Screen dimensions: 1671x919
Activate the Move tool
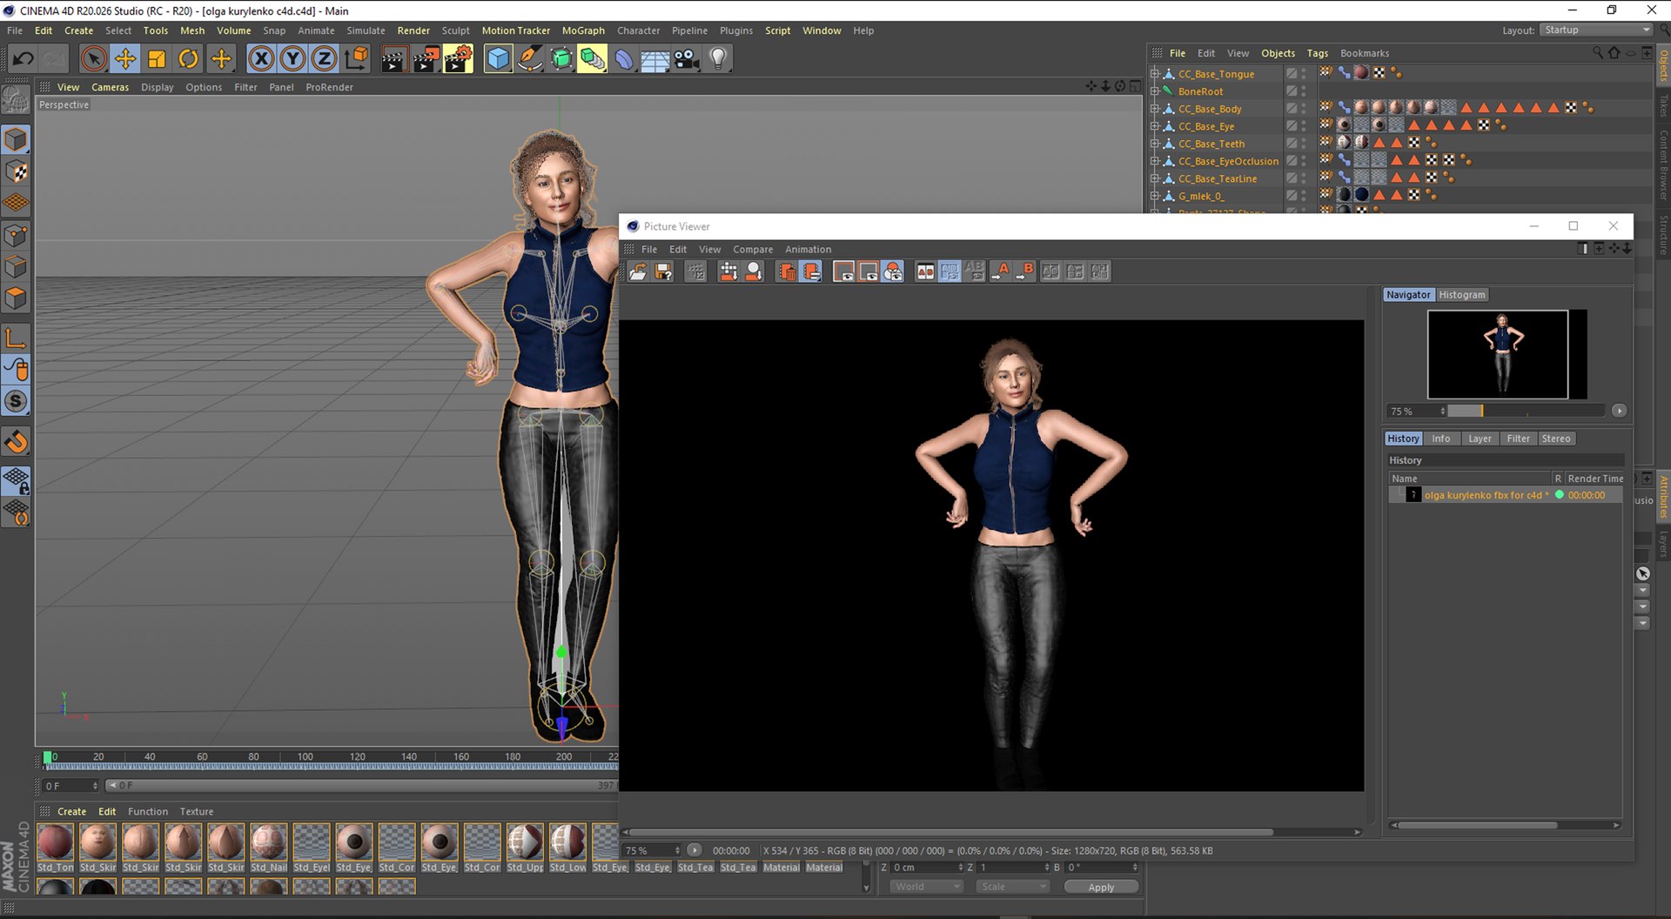(x=125, y=58)
